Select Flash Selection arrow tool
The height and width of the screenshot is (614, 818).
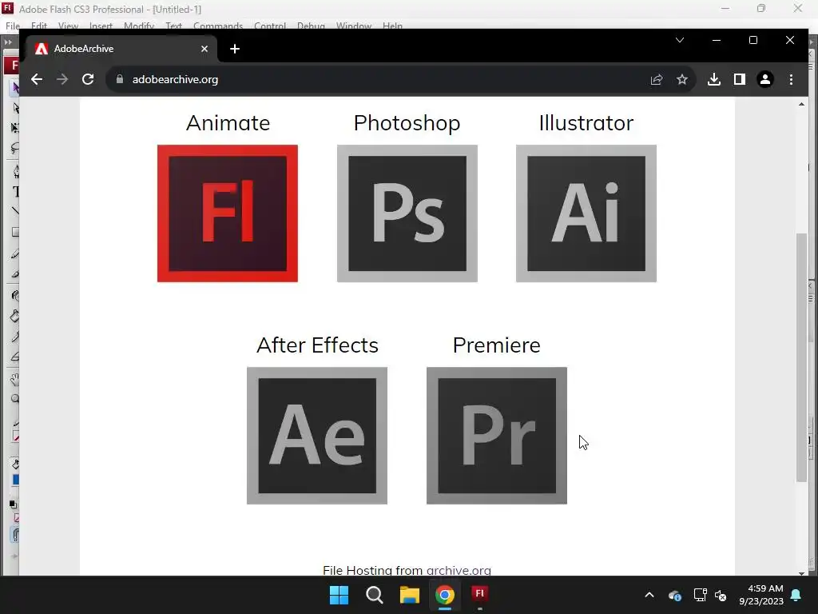15,87
